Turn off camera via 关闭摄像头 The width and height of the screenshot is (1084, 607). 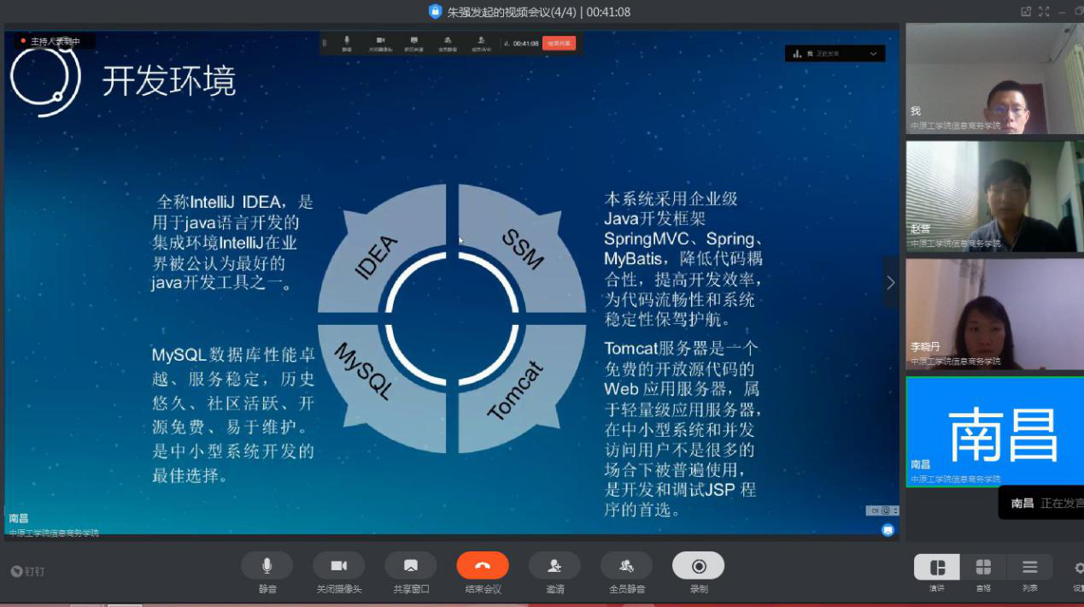338,566
